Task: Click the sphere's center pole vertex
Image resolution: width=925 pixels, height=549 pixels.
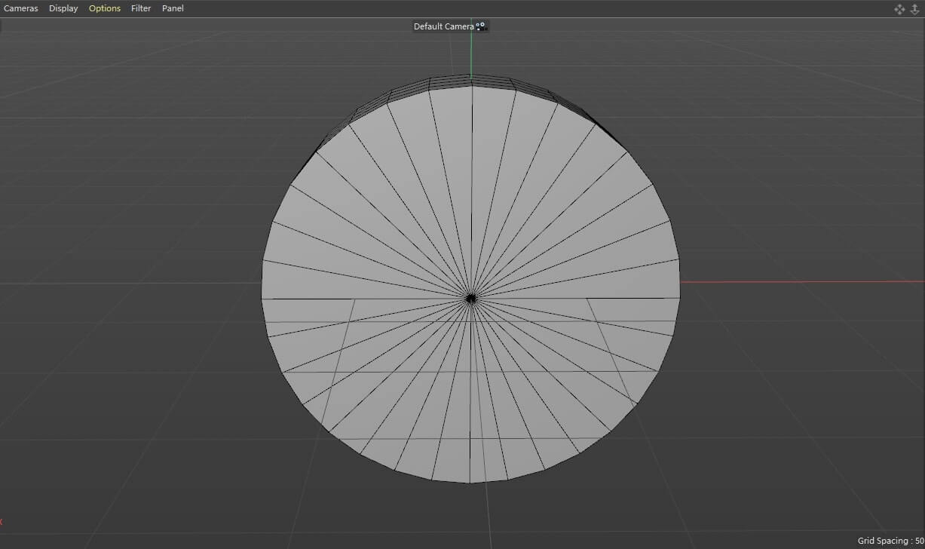Action: click(471, 296)
